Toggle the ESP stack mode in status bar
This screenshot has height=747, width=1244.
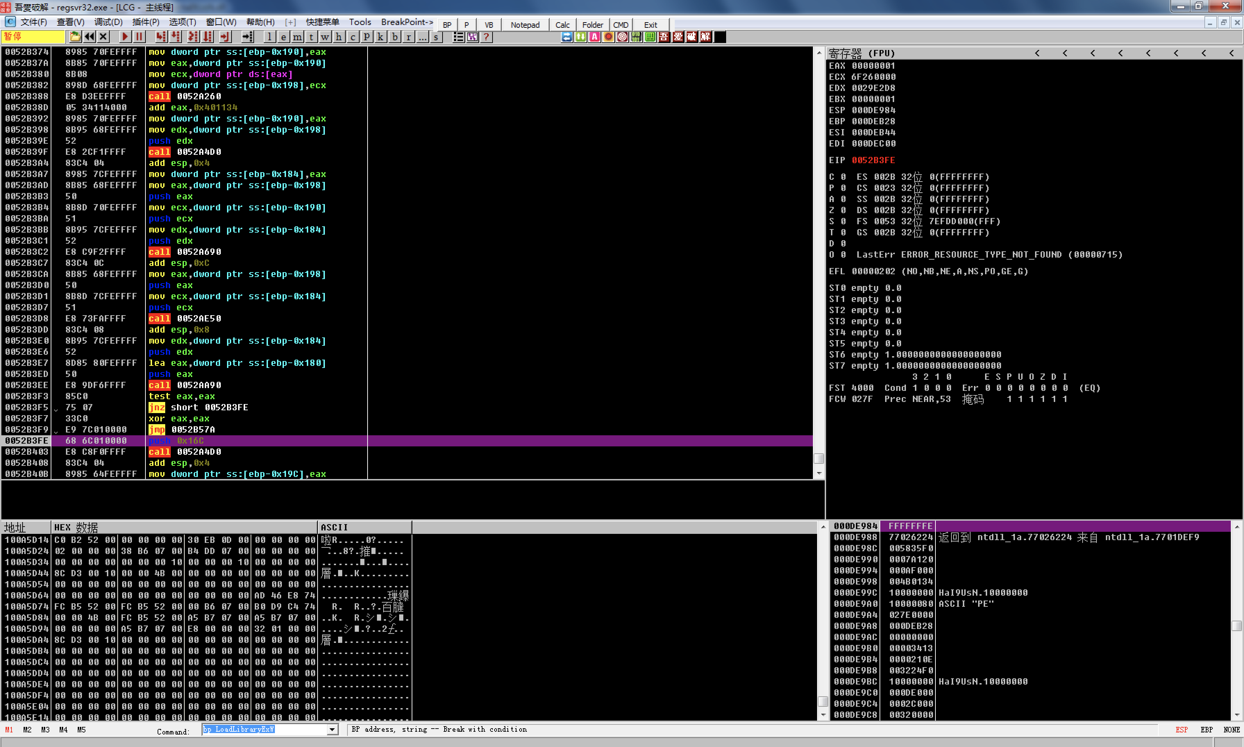click(x=1181, y=729)
